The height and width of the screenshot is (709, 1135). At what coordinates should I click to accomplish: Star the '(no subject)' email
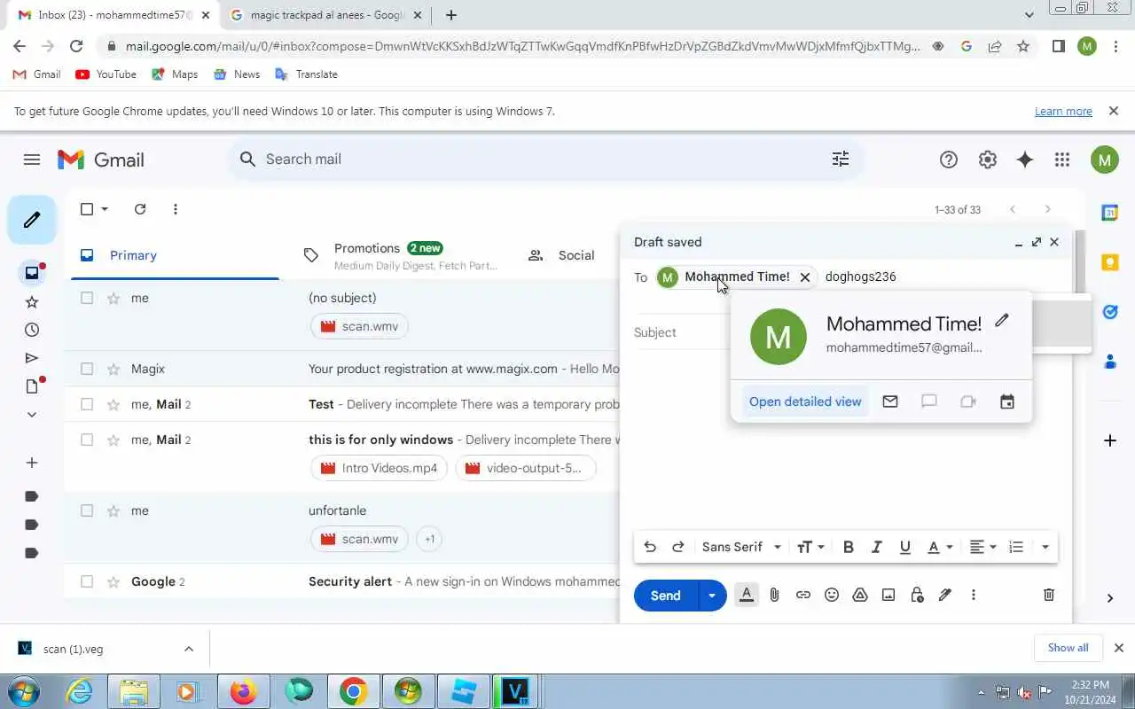(x=113, y=298)
